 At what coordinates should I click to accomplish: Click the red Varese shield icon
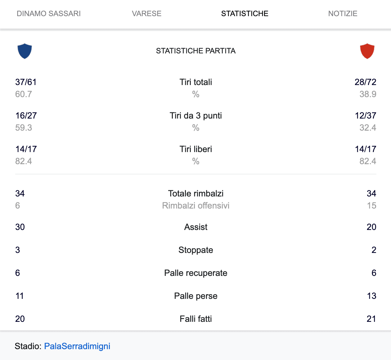tap(367, 51)
